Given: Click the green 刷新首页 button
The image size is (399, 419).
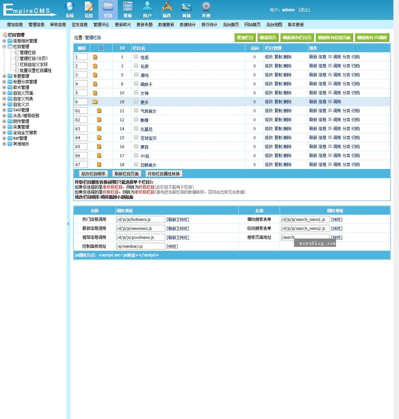Looking at the screenshot, I should pos(268,37).
